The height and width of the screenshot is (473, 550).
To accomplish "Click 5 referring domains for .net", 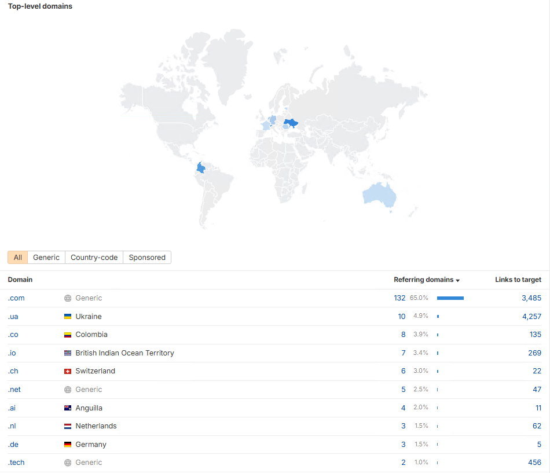I will [404, 390].
